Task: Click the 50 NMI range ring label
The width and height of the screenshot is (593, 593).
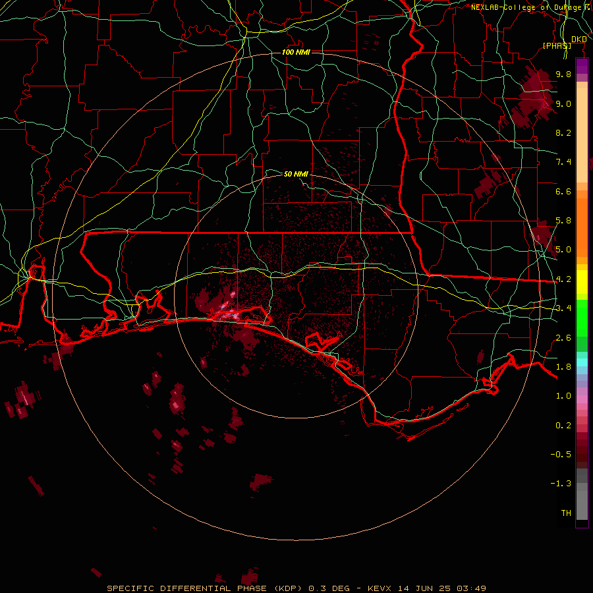Action: point(296,174)
